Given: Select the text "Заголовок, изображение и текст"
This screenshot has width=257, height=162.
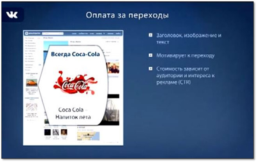Looking at the screenshot, I should click(189, 39).
